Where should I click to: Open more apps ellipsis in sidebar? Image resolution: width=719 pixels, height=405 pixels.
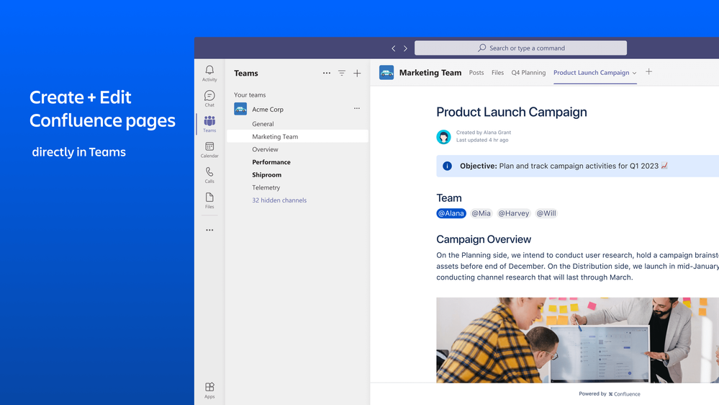(x=209, y=230)
